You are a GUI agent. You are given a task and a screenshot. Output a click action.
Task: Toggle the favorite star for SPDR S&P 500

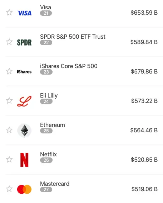[9, 42]
